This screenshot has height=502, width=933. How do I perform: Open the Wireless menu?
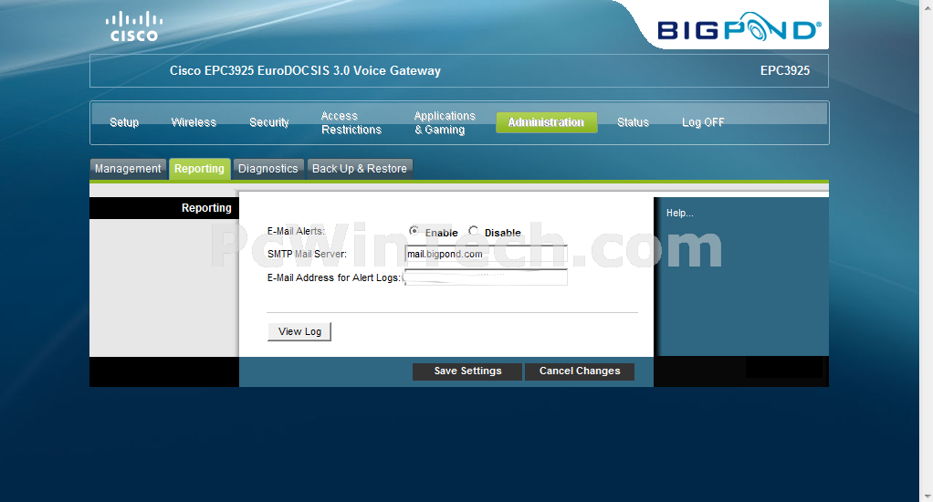click(194, 122)
